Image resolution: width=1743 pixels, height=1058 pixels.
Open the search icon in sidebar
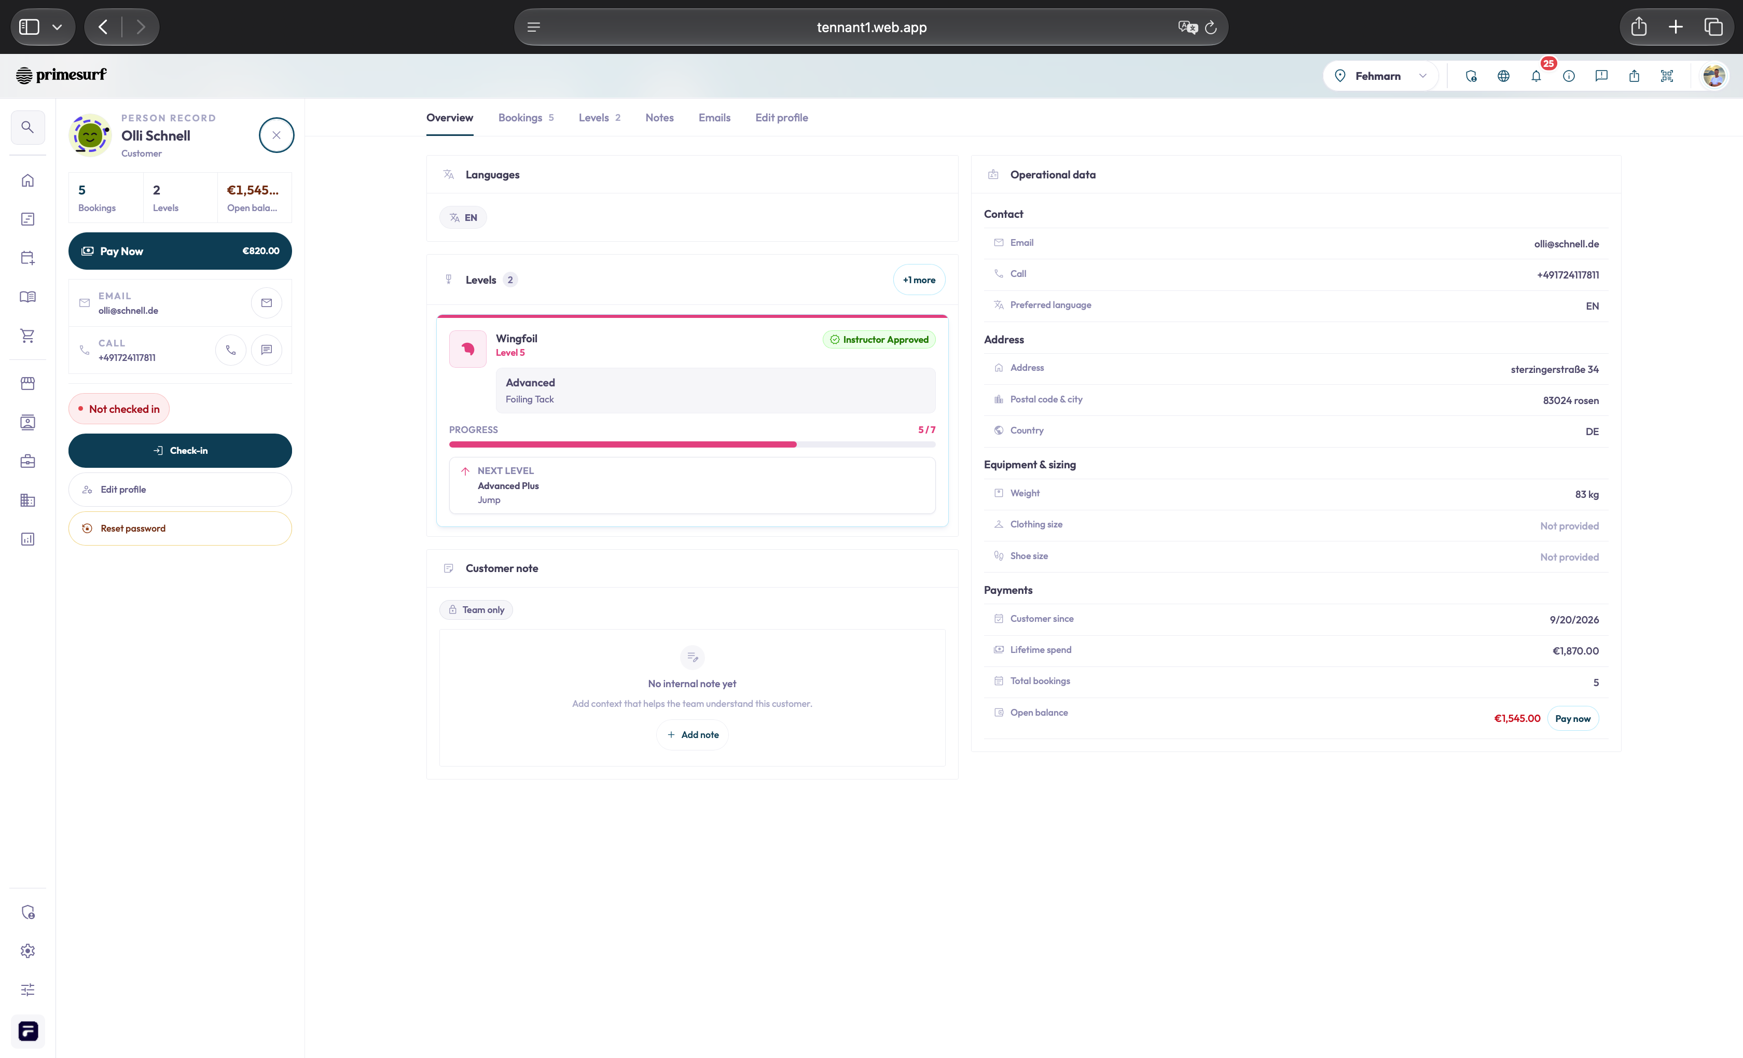27,127
